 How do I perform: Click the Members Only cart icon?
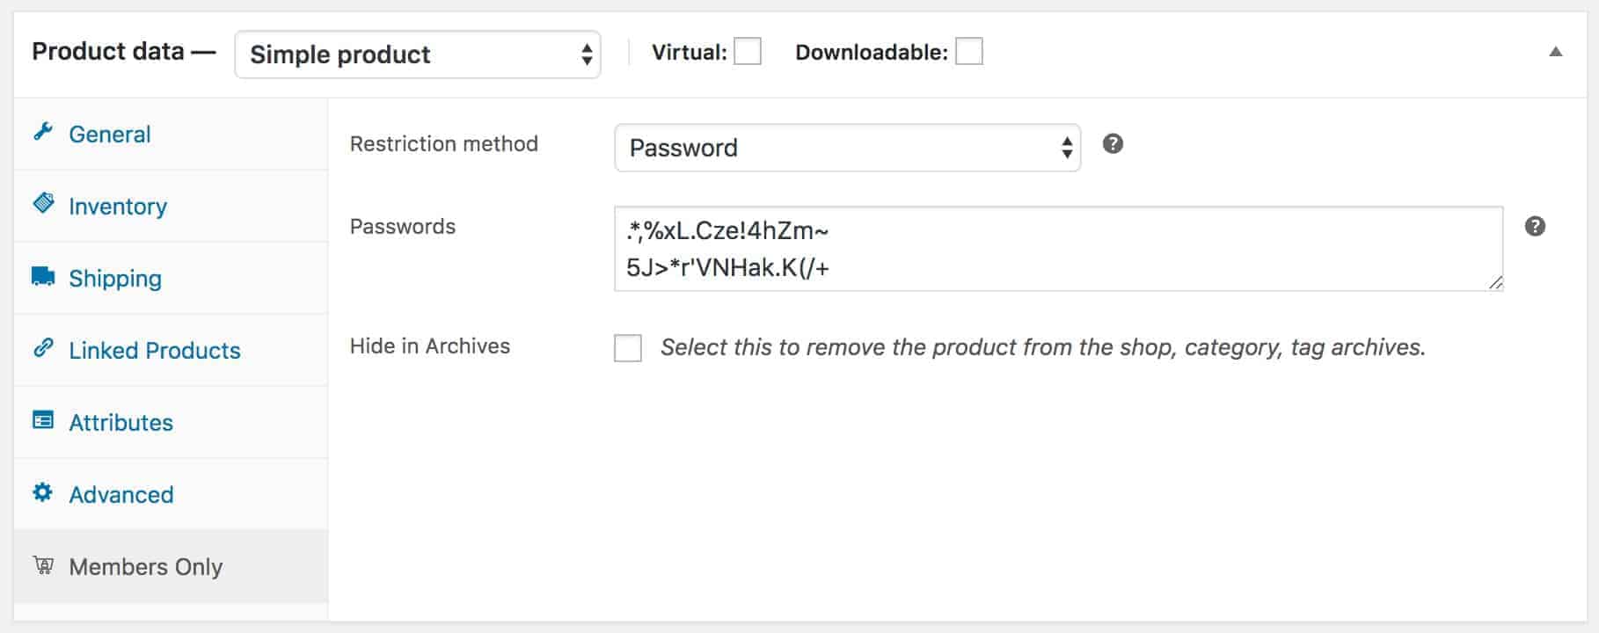[x=43, y=565]
